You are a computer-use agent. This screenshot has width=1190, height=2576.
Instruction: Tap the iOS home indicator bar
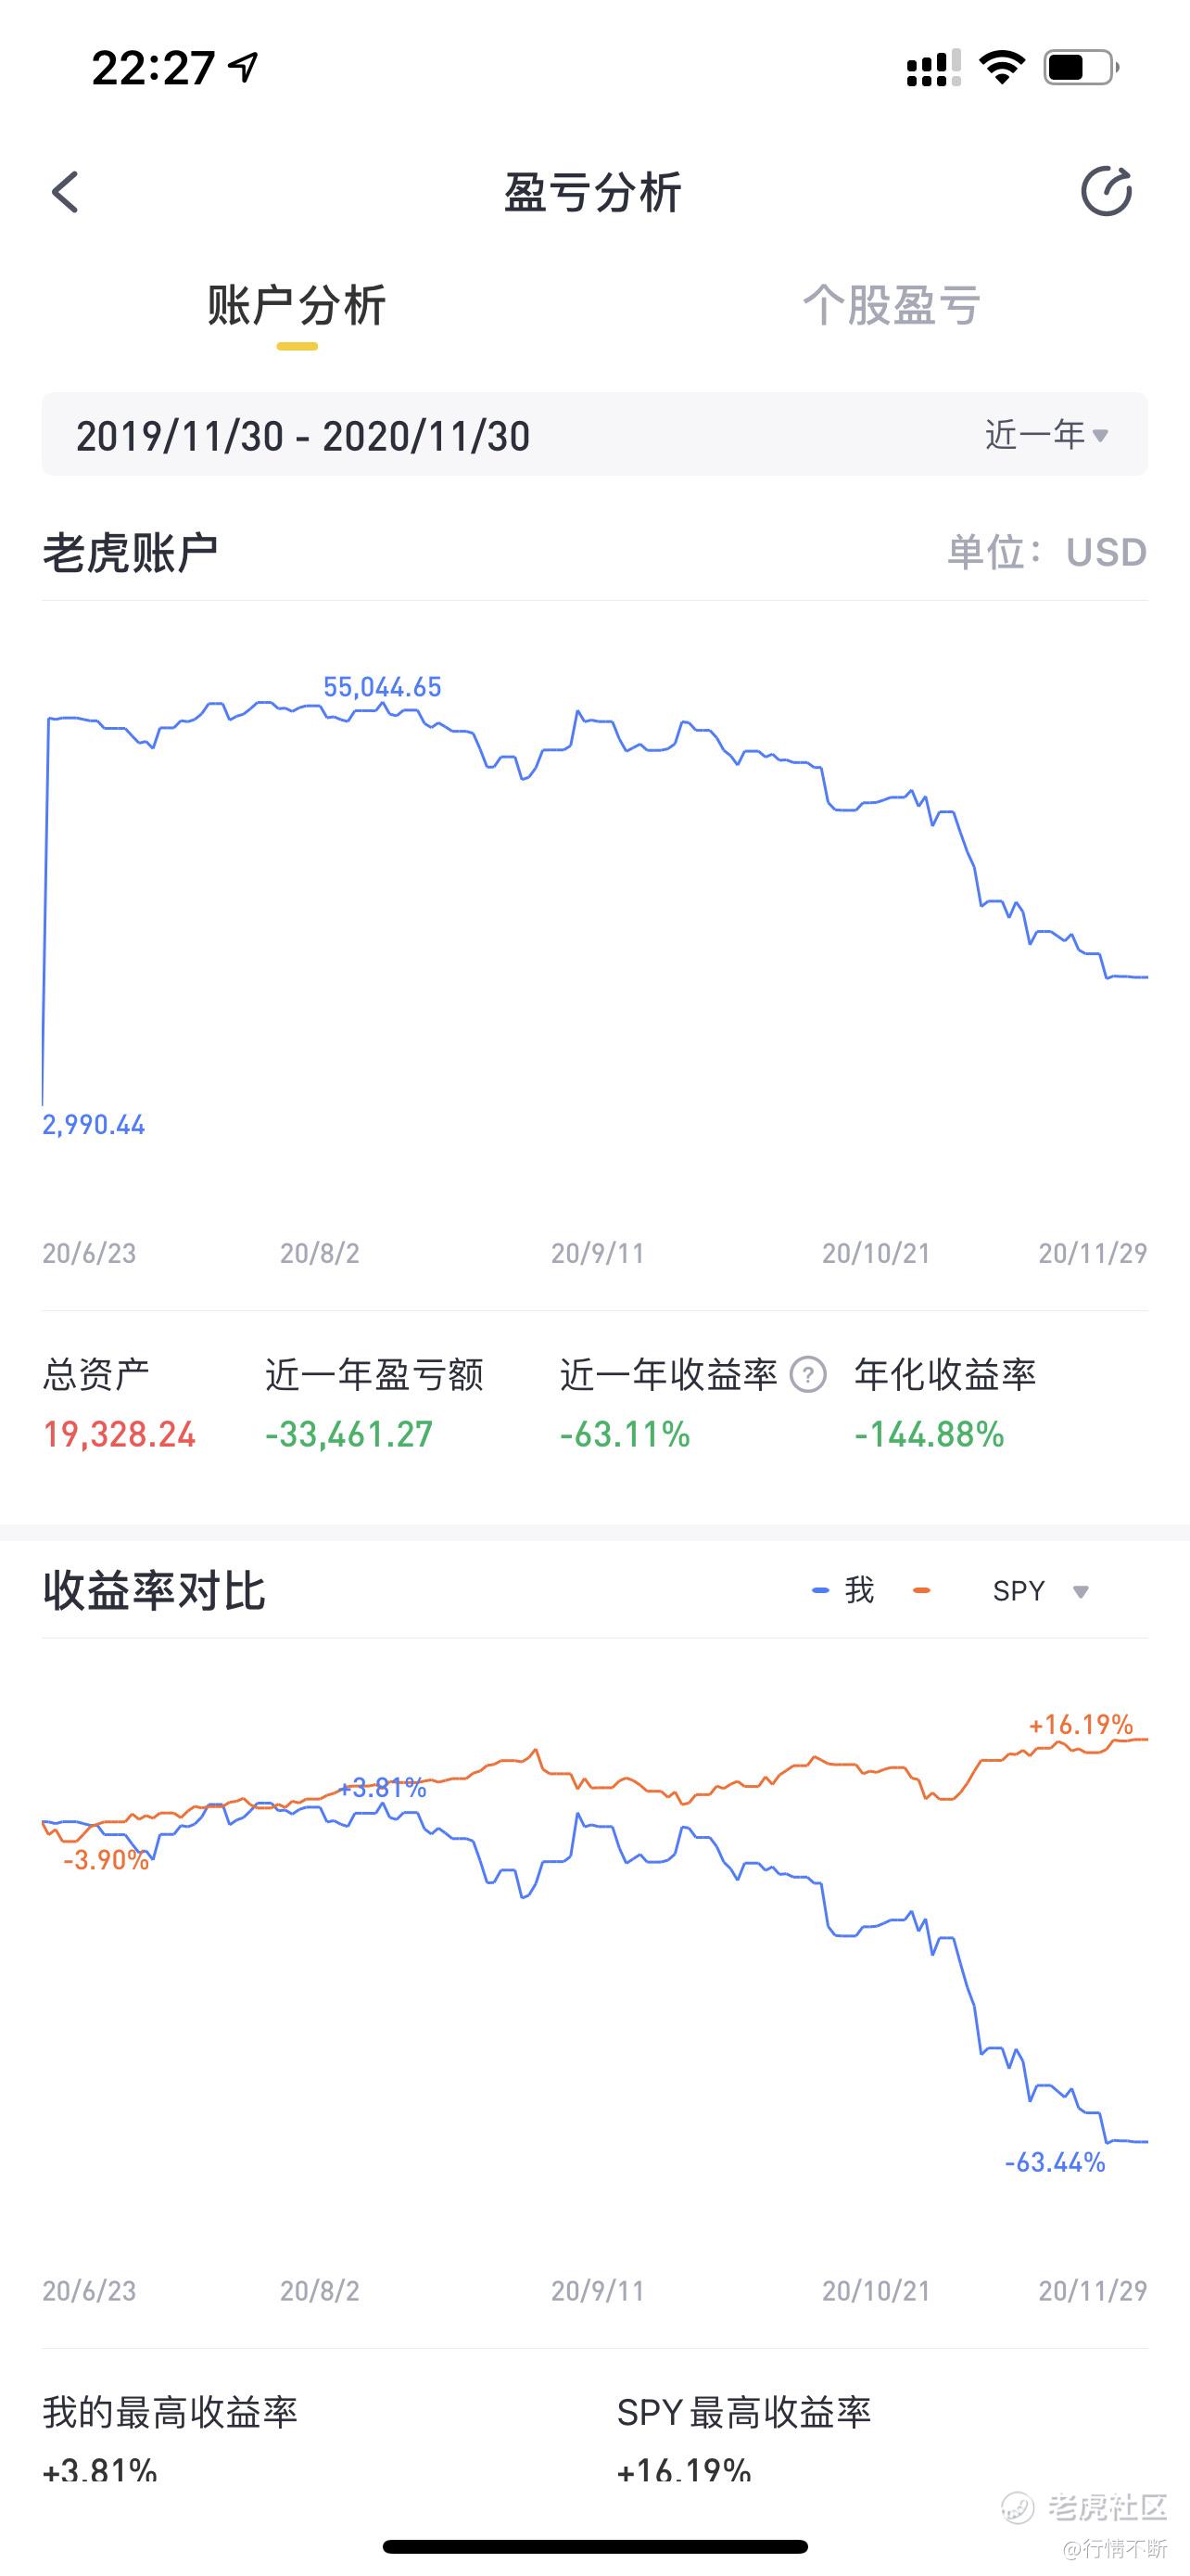click(594, 2546)
